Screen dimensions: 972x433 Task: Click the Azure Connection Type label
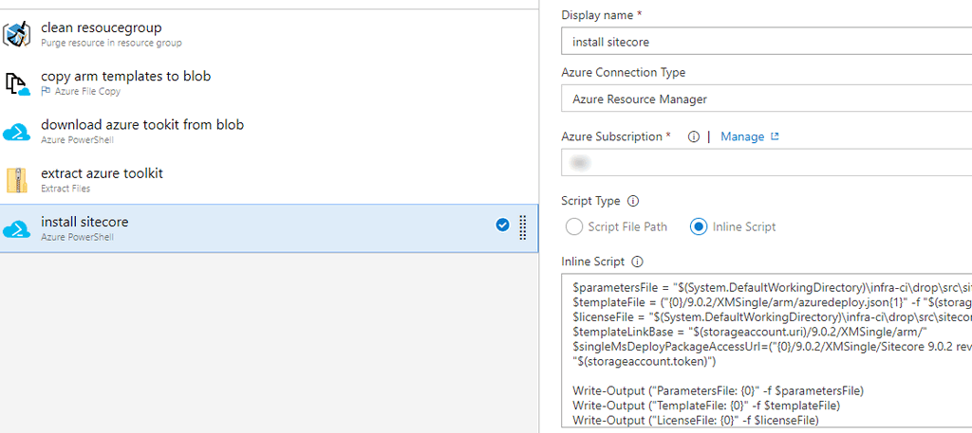coord(623,72)
